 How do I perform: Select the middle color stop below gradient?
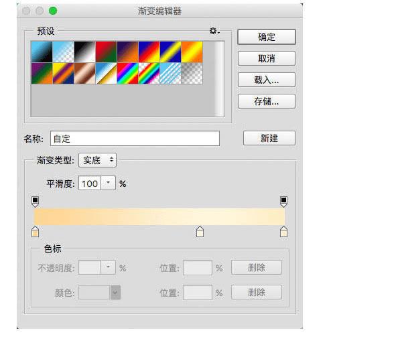tap(200, 232)
